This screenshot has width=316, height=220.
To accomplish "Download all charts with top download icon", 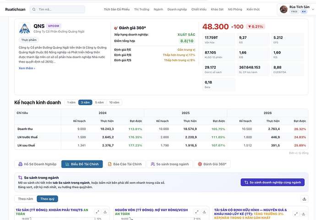I will (x=304, y=199).
